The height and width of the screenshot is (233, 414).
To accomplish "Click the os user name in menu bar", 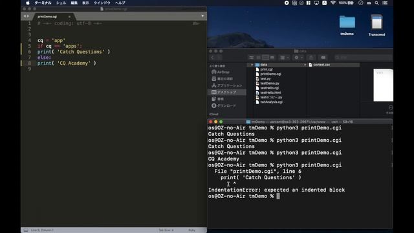I will click(369, 3).
